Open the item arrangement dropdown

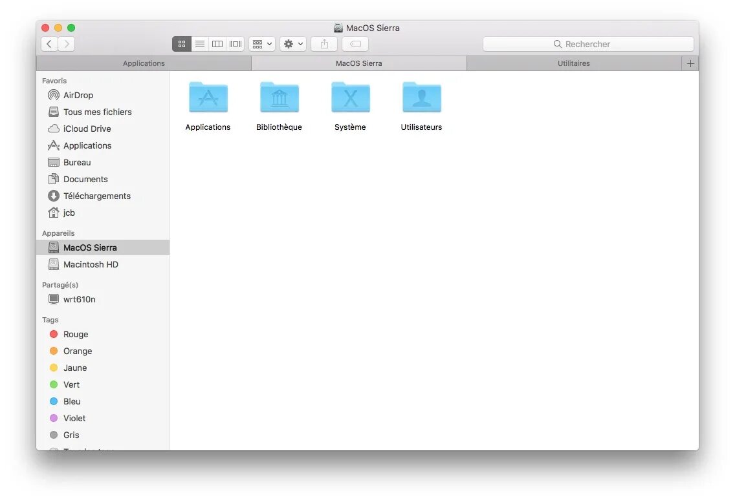(262, 44)
